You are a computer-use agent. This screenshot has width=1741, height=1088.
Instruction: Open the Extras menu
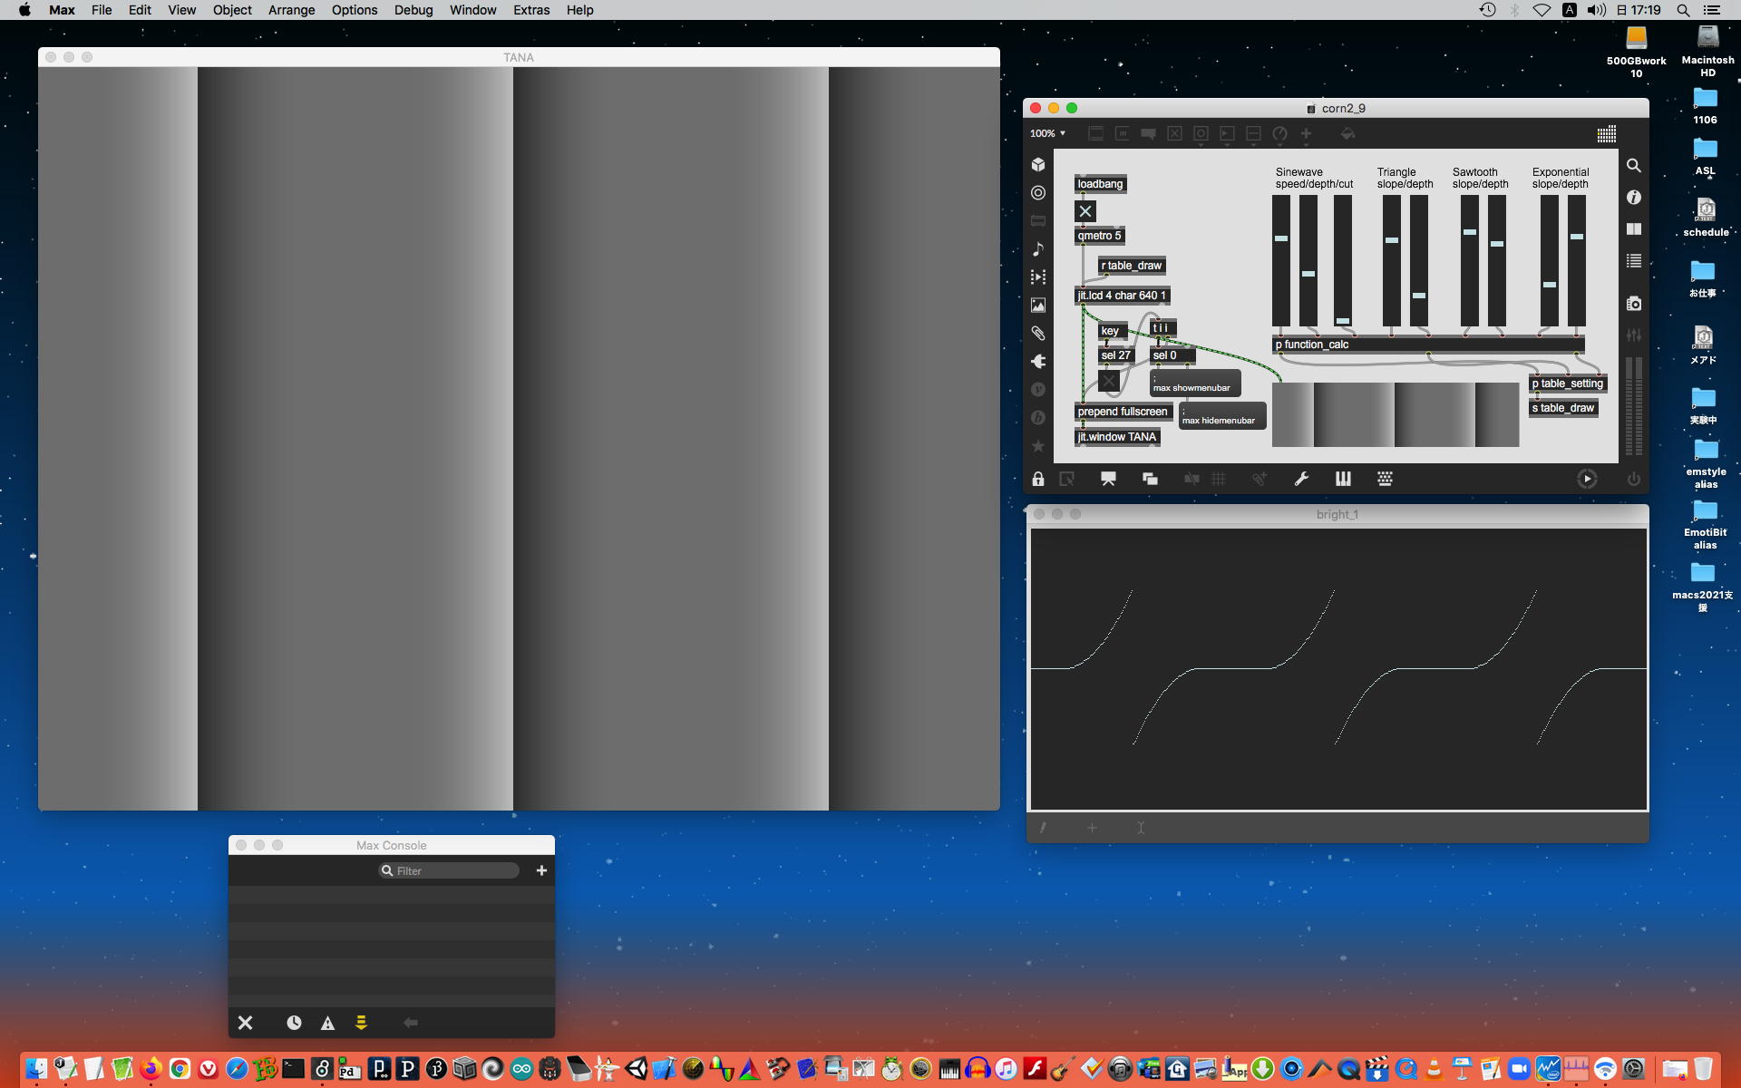click(x=530, y=10)
